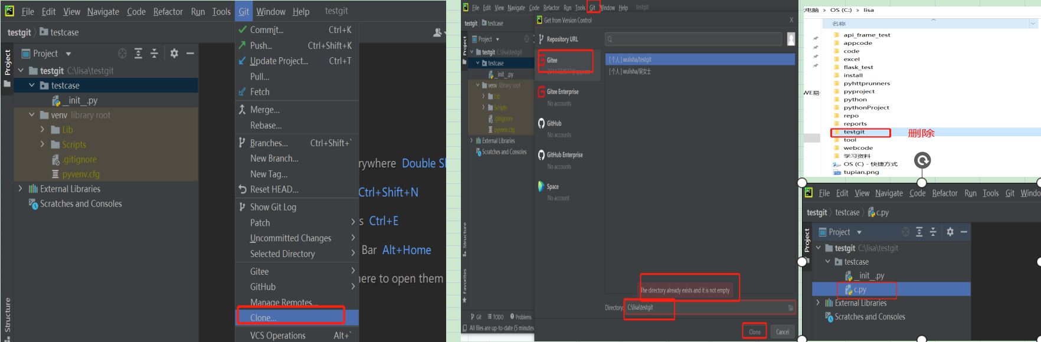Expand External Libraries in bottom-right PyCharm tree
This screenshot has width=1041, height=342.
pos(818,303)
